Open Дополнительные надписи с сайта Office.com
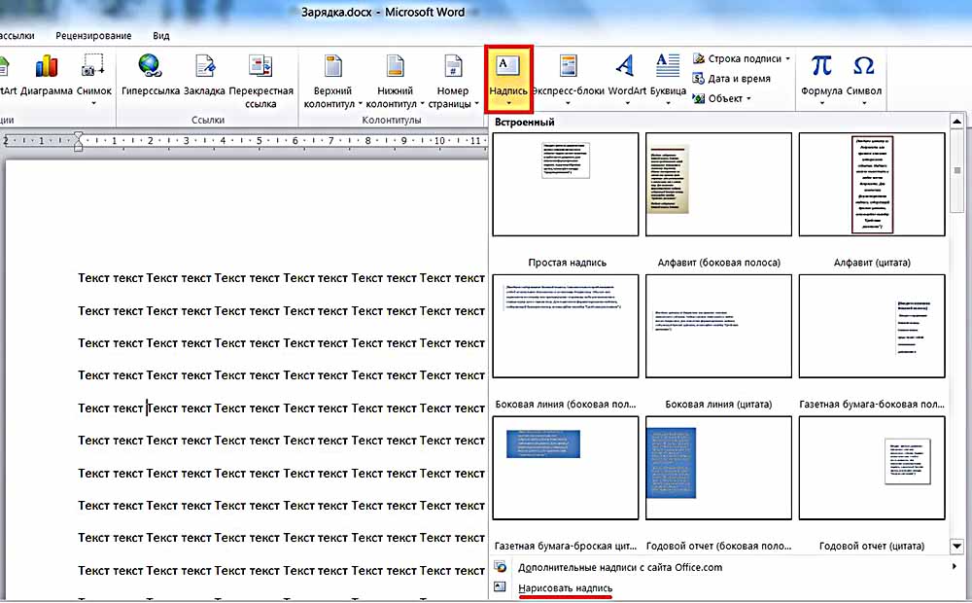The image size is (972, 603). [x=619, y=567]
